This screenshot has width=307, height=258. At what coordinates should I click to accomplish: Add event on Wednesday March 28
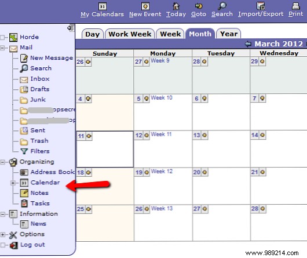pyautogui.click(x=262, y=209)
